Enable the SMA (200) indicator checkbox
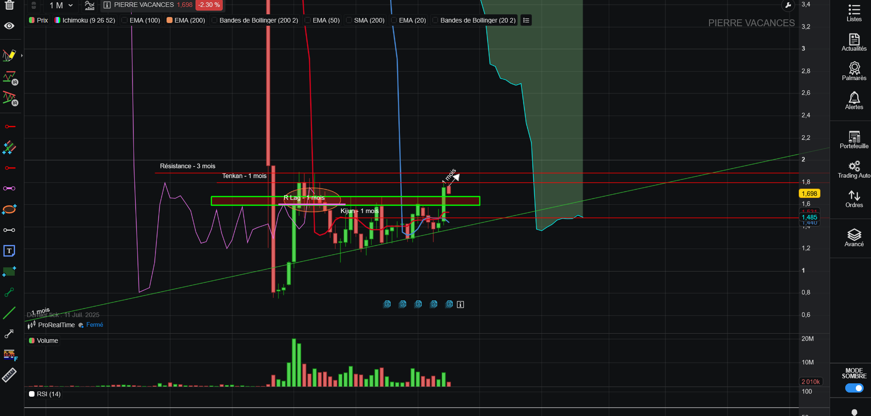 pyautogui.click(x=349, y=20)
